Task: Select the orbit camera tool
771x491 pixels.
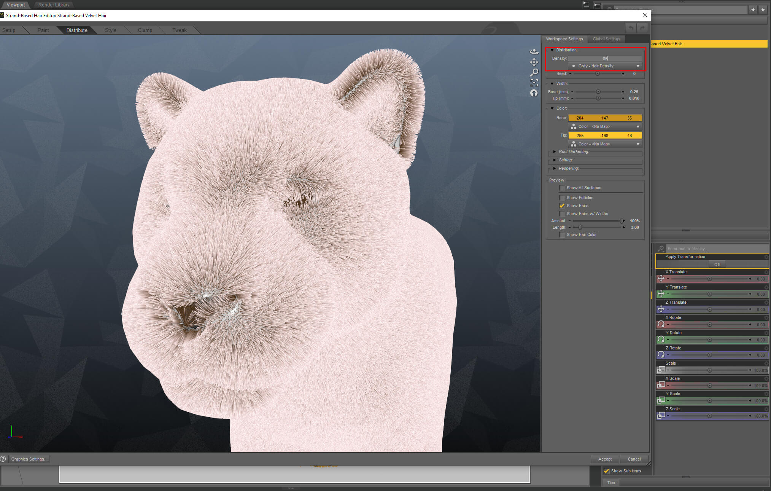Action: tap(534, 52)
